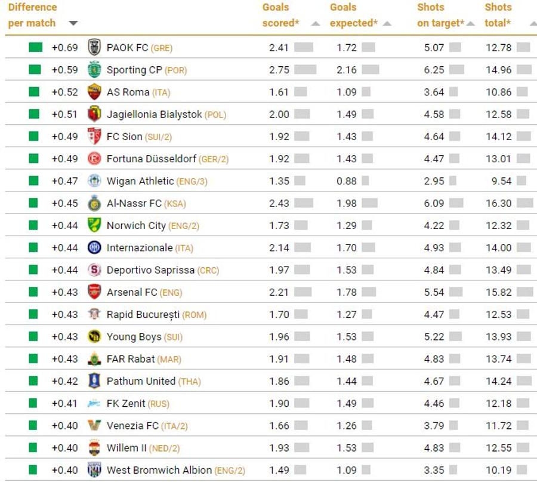The image size is (537, 482).
Task: Click the Arsenal FC club crest
Action: [x=94, y=292]
